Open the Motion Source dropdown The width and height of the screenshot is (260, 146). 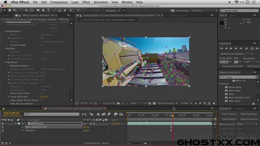pyautogui.click(x=247, y=124)
